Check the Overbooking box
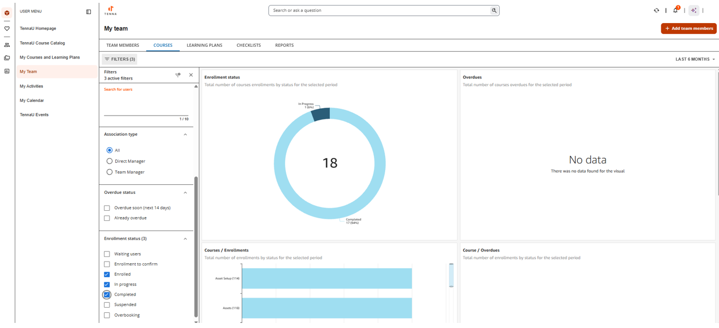The image size is (719, 328). pyautogui.click(x=107, y=316)
